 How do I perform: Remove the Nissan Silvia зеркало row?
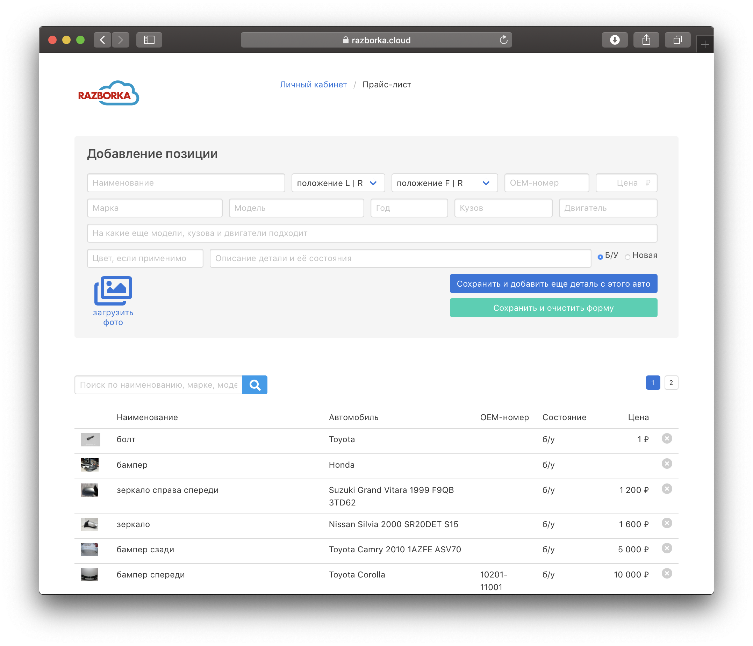(667, 523)
